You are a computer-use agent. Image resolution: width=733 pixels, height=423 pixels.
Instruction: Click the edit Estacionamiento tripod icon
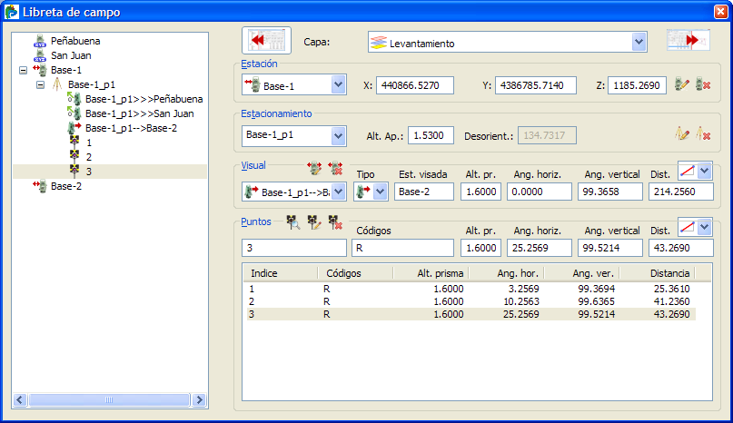[683, 134]
